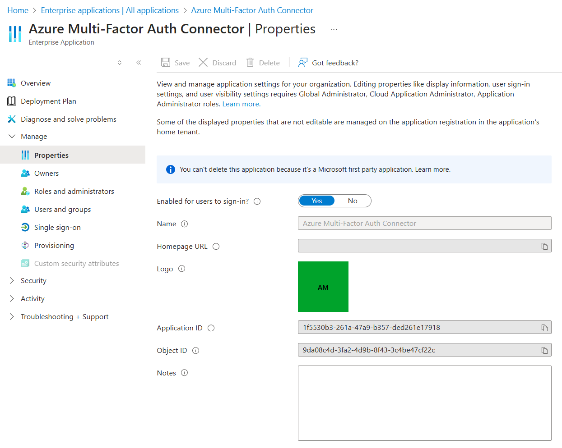Copy the Object ID with its copy icon
562x448 pixels.
(x=544, y=350)
